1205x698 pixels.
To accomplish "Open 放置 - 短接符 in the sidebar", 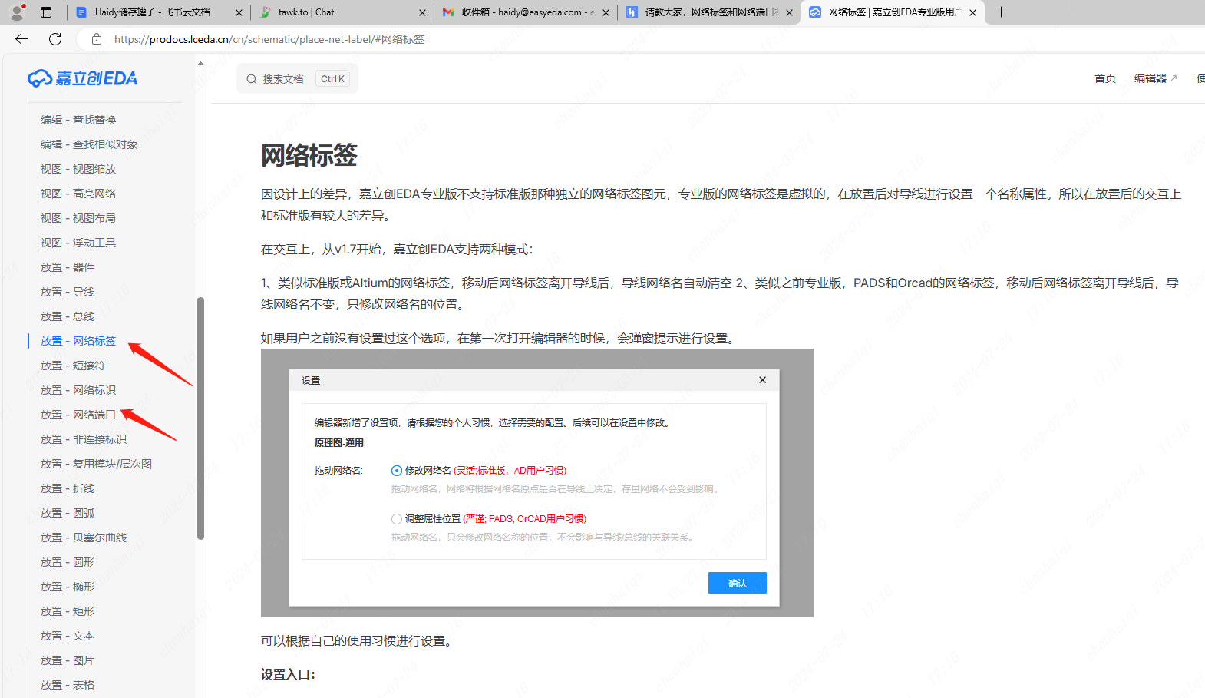I will tap(73, 366).
